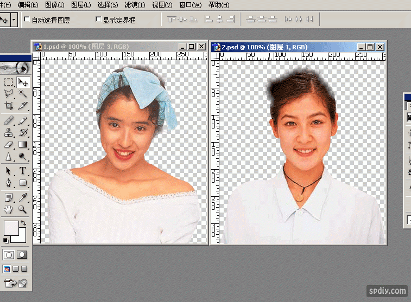Image resolution: width=411 pixels, height=302 pixels.
Task: Open the 滤镜 menu
Action: (x=135, y=5)
